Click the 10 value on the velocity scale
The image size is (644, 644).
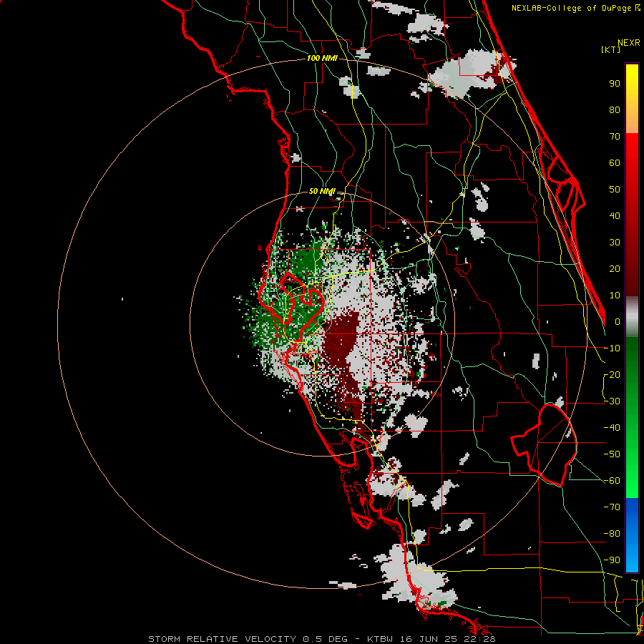coord(615,296)
